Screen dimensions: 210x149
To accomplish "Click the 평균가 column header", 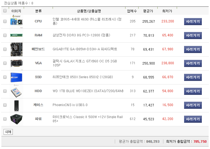I will 148,11.
